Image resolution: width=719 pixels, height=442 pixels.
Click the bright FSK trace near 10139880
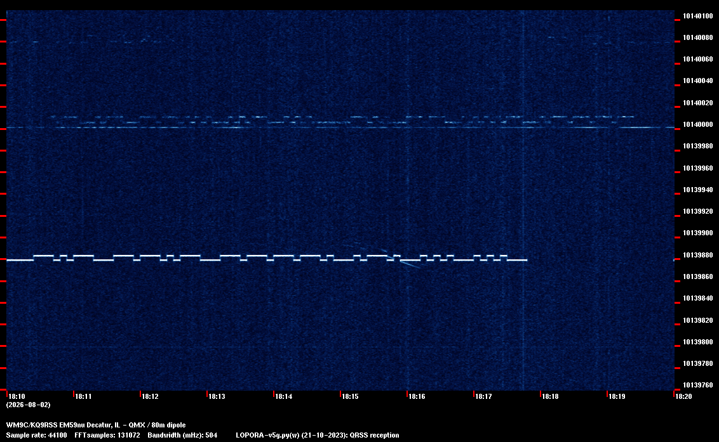pyautogui.click(x=266, y=258)
